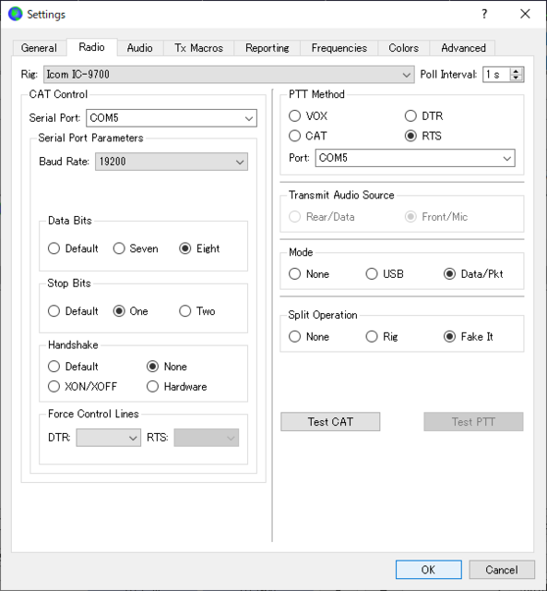The width and height of the screenshot is (547, 591).
Task: Set Split Operation to None
Action: [x=309, y=336]
